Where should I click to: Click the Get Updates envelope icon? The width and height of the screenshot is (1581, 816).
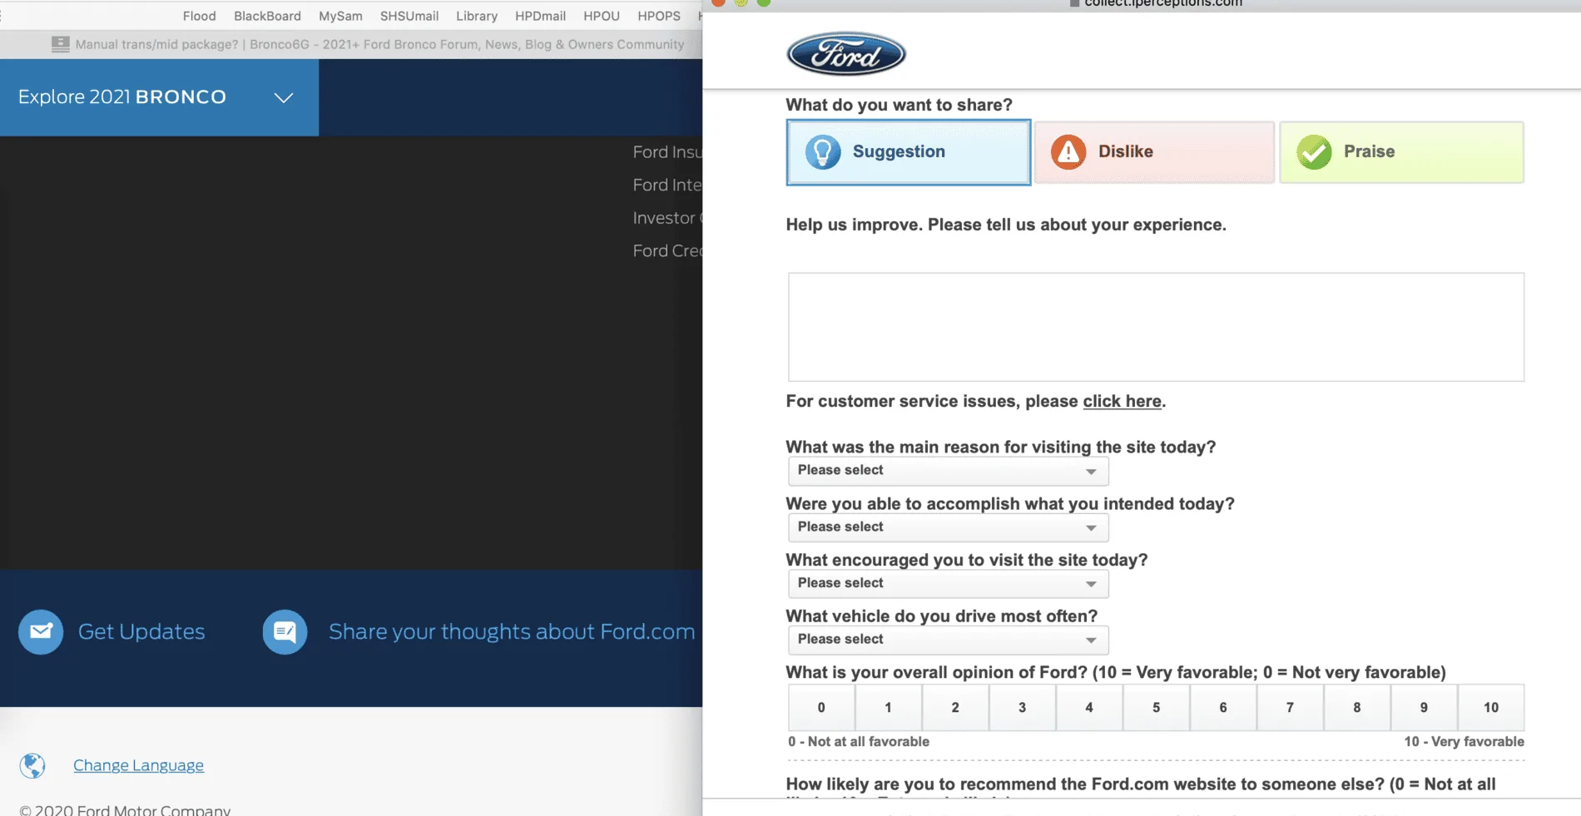[x=41, y=632]
